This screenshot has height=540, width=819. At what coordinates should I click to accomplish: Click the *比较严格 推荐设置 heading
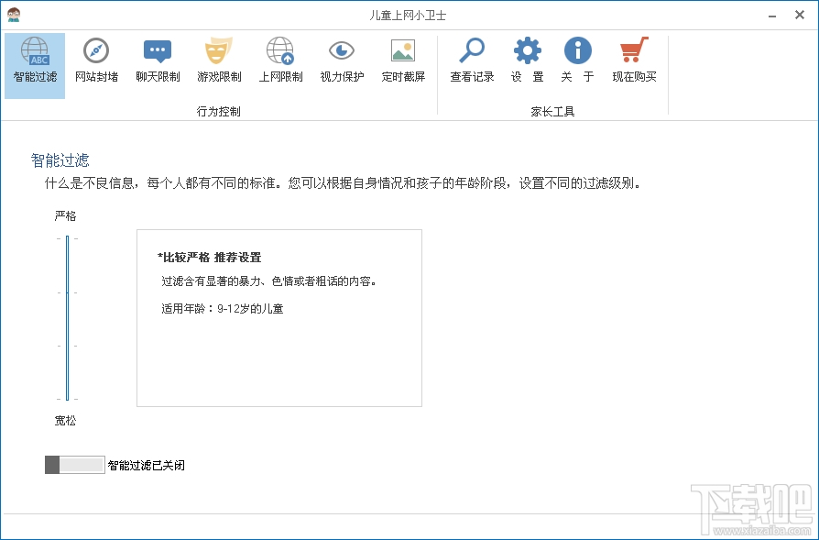pyautogui.click(x=210, y=258)
